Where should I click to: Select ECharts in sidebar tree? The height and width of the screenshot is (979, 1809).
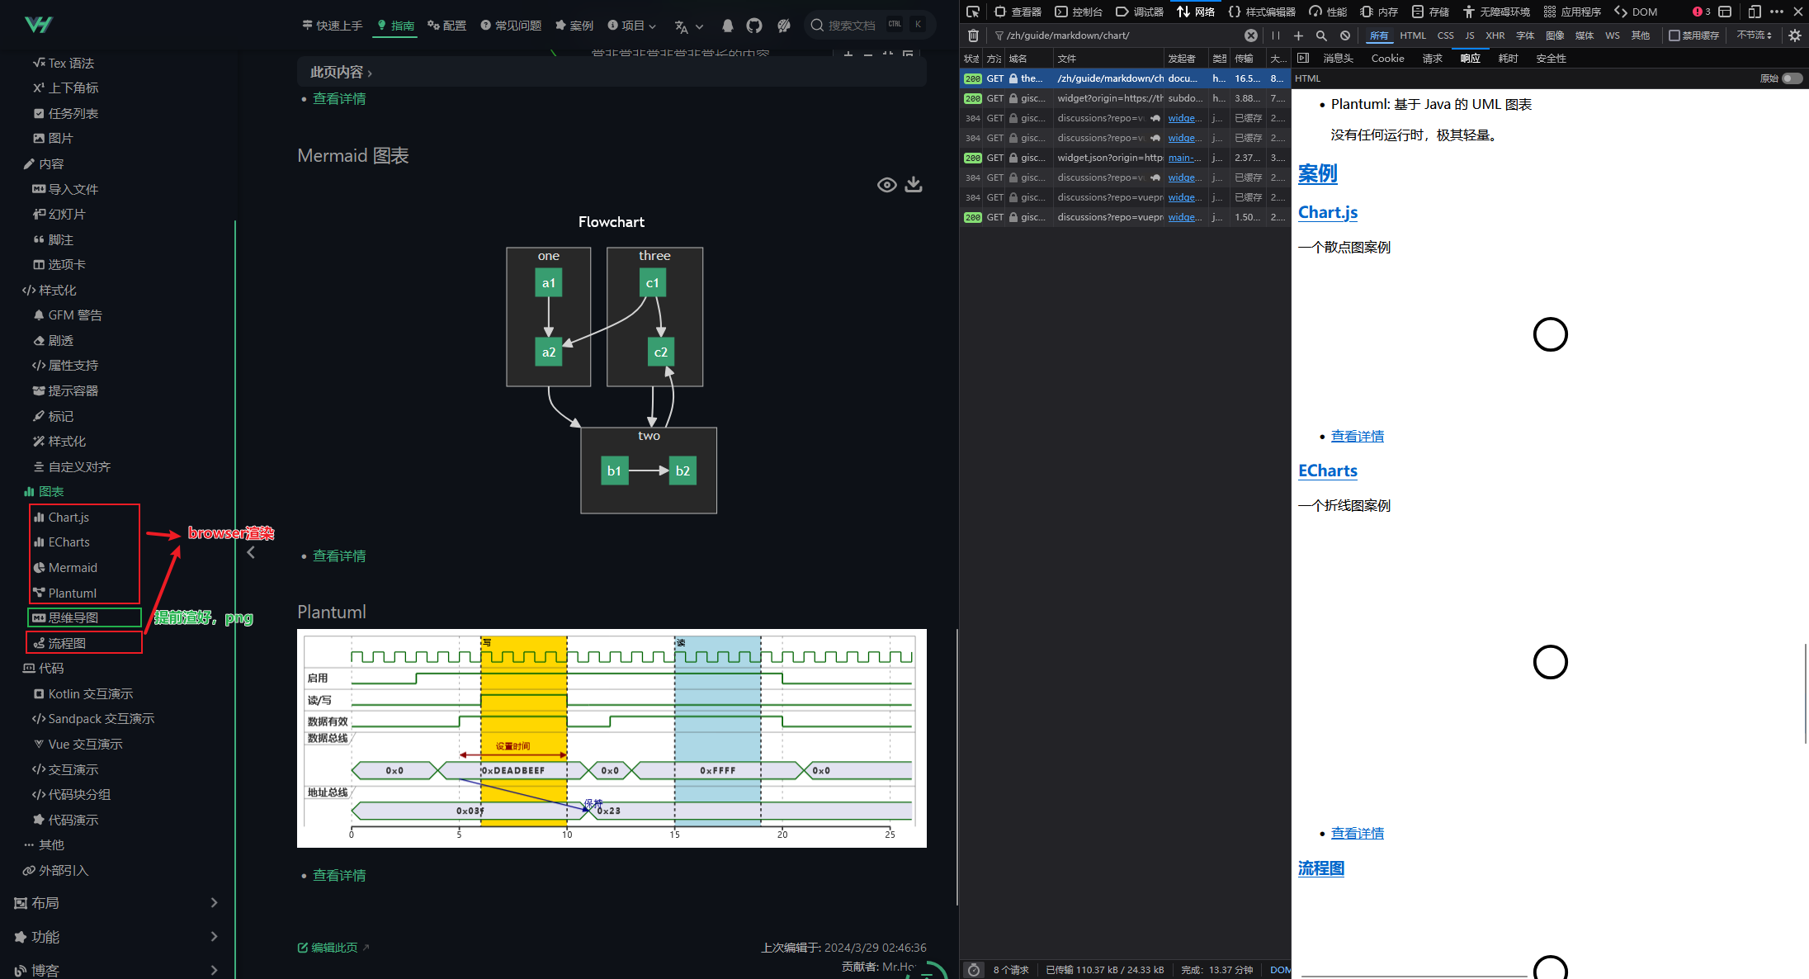click(x=68, y=542)
